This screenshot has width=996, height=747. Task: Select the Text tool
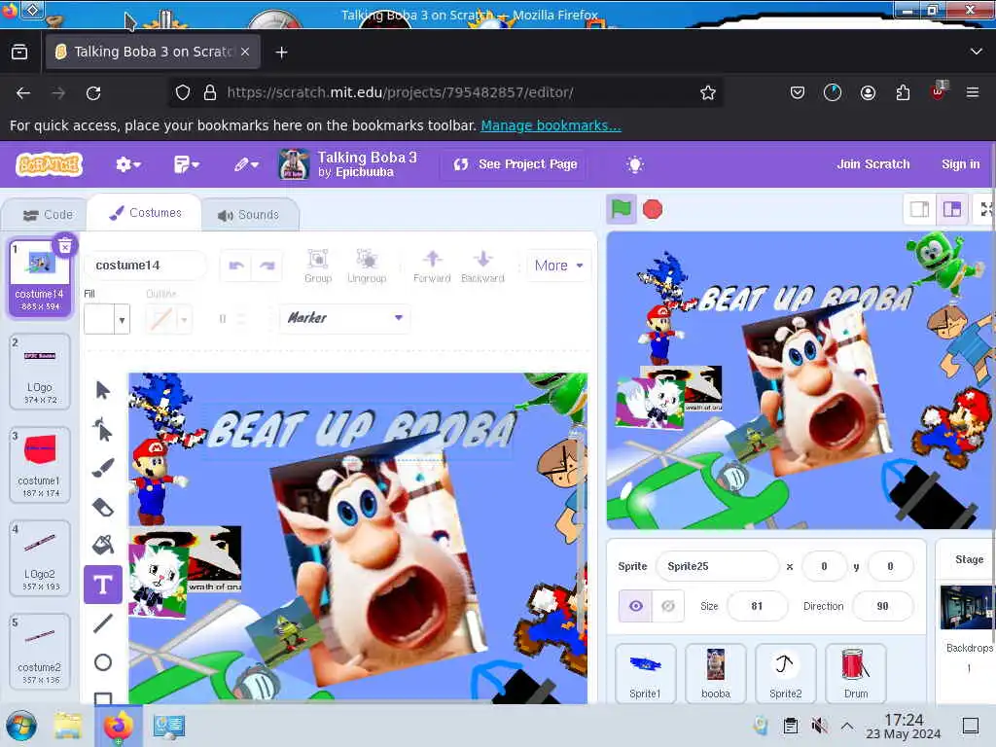point(103,585)
